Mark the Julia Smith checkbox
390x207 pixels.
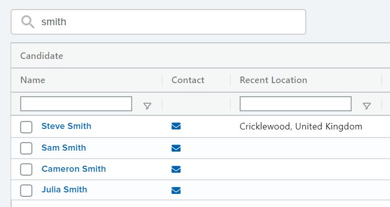(x=26, y=190)
